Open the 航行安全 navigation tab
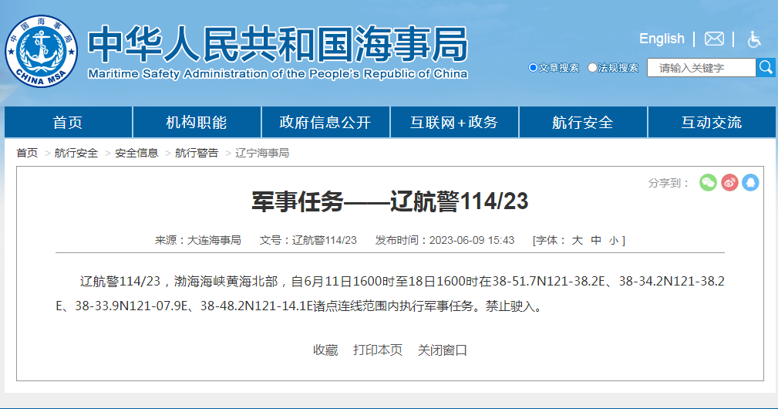The image size is (778, 409). (583, 122)
